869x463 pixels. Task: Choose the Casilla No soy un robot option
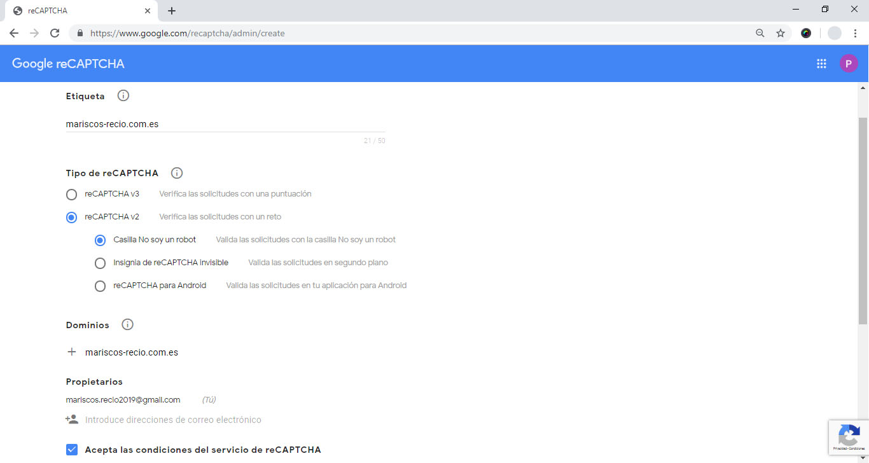click(x=100, y=240)
